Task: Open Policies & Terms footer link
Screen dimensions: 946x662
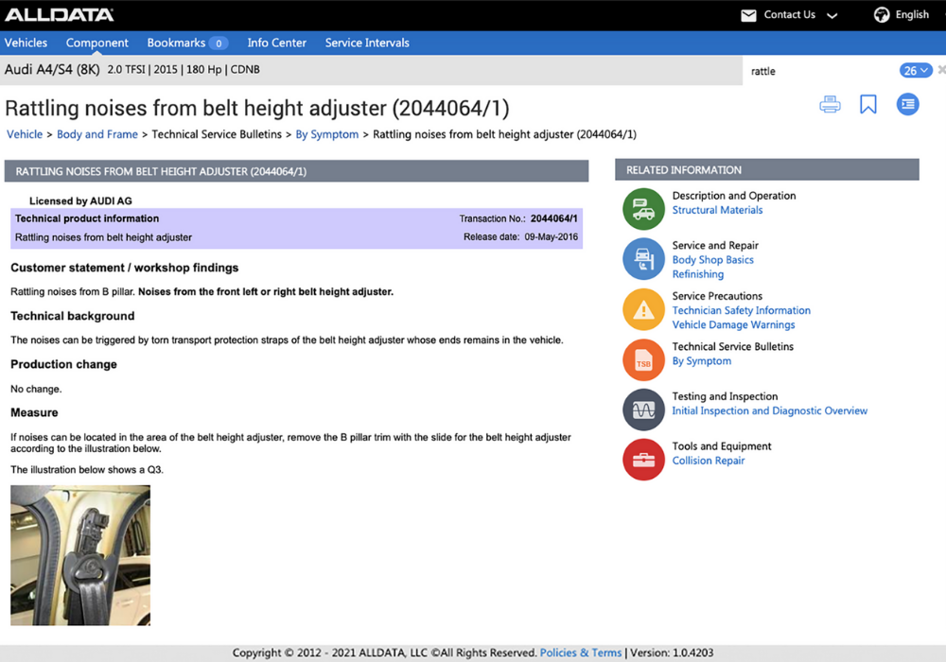Action: click(581, 653)
